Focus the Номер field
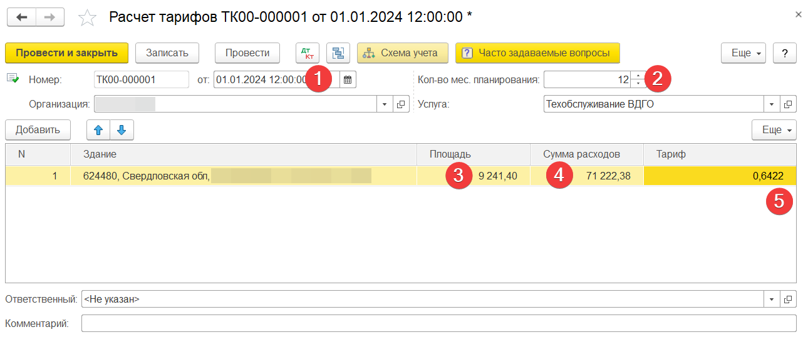Viewport: 808px width, 337px height. pyautogui.click(x=141, y=79)
